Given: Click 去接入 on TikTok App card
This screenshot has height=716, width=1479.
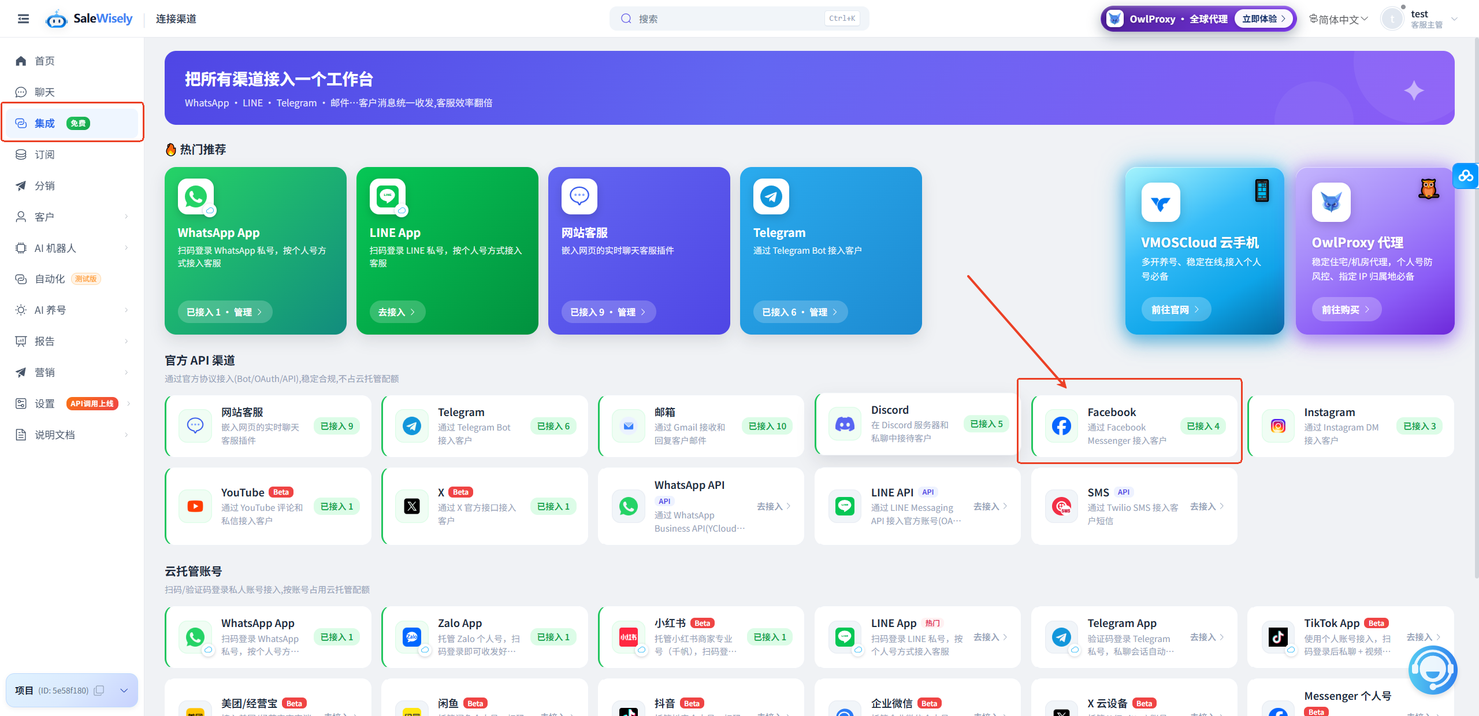Looking at the screenshot, I should 1424,637.
